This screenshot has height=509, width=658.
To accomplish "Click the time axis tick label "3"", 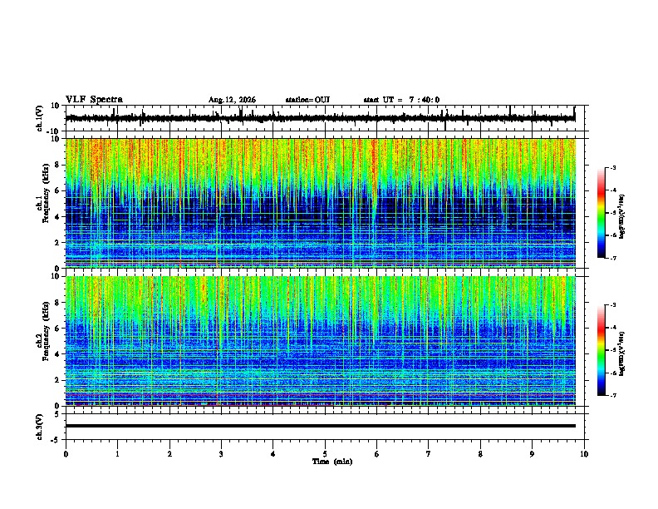I will click(221, 454).
